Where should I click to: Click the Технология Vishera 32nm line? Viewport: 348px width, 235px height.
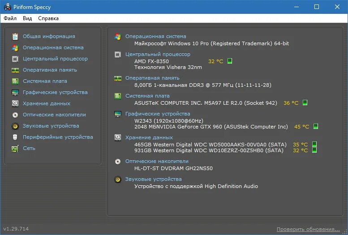[x=168, y=67]
